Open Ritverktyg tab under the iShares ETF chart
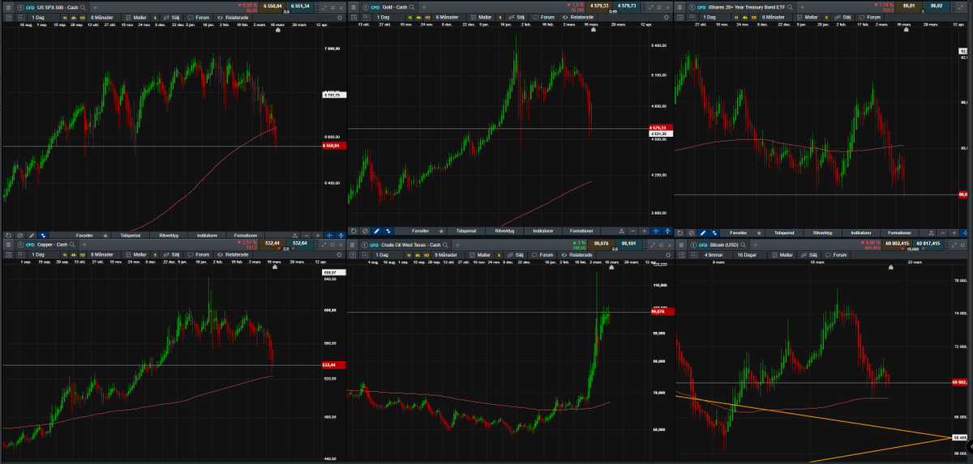973x464 pixels. (x=822, y=232)
